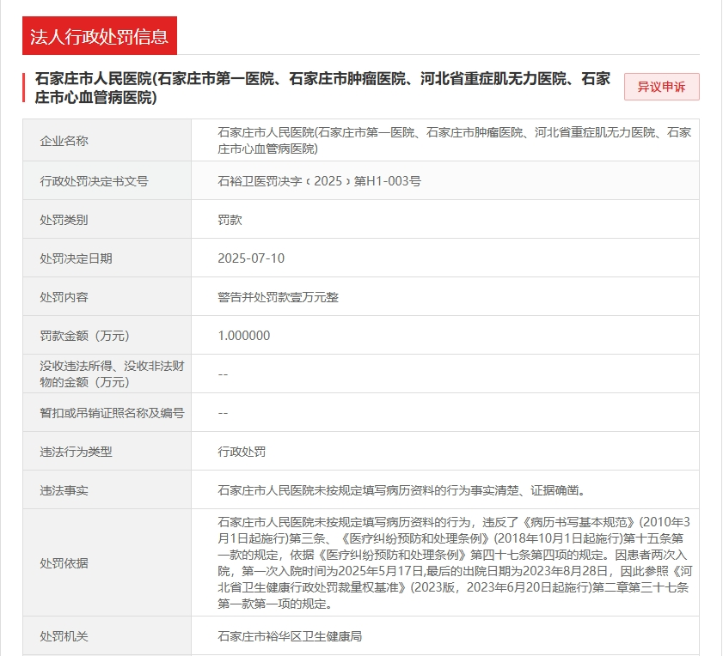Viewport: 723px width, 656px height.
Task: Click the 违法事实 description about 未按规定填写病历资料
Action: (x=402, y=490)
